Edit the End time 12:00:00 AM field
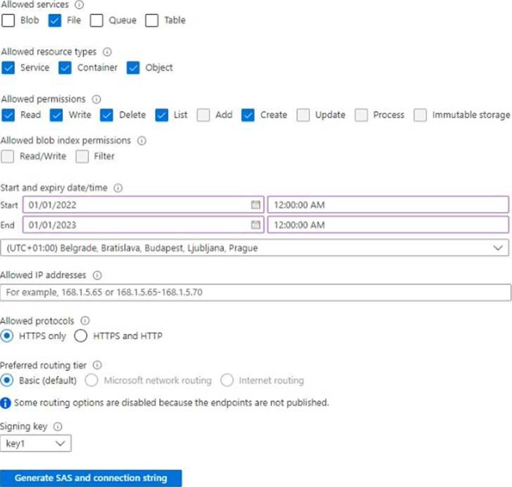 click(388, 225)
